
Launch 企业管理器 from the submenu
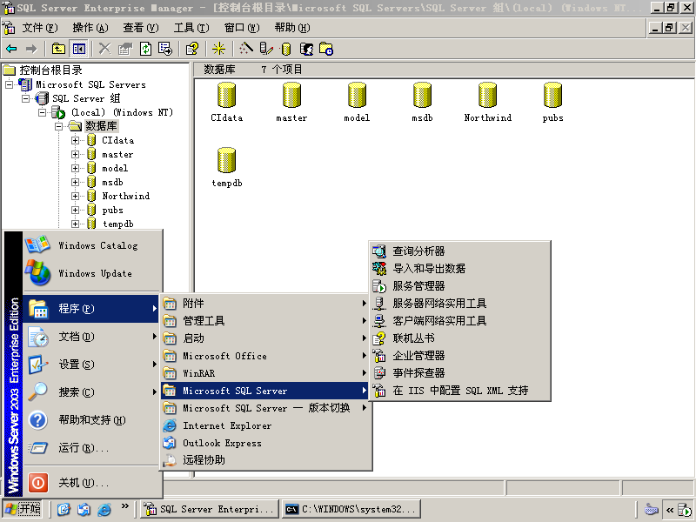coord(460,356)
